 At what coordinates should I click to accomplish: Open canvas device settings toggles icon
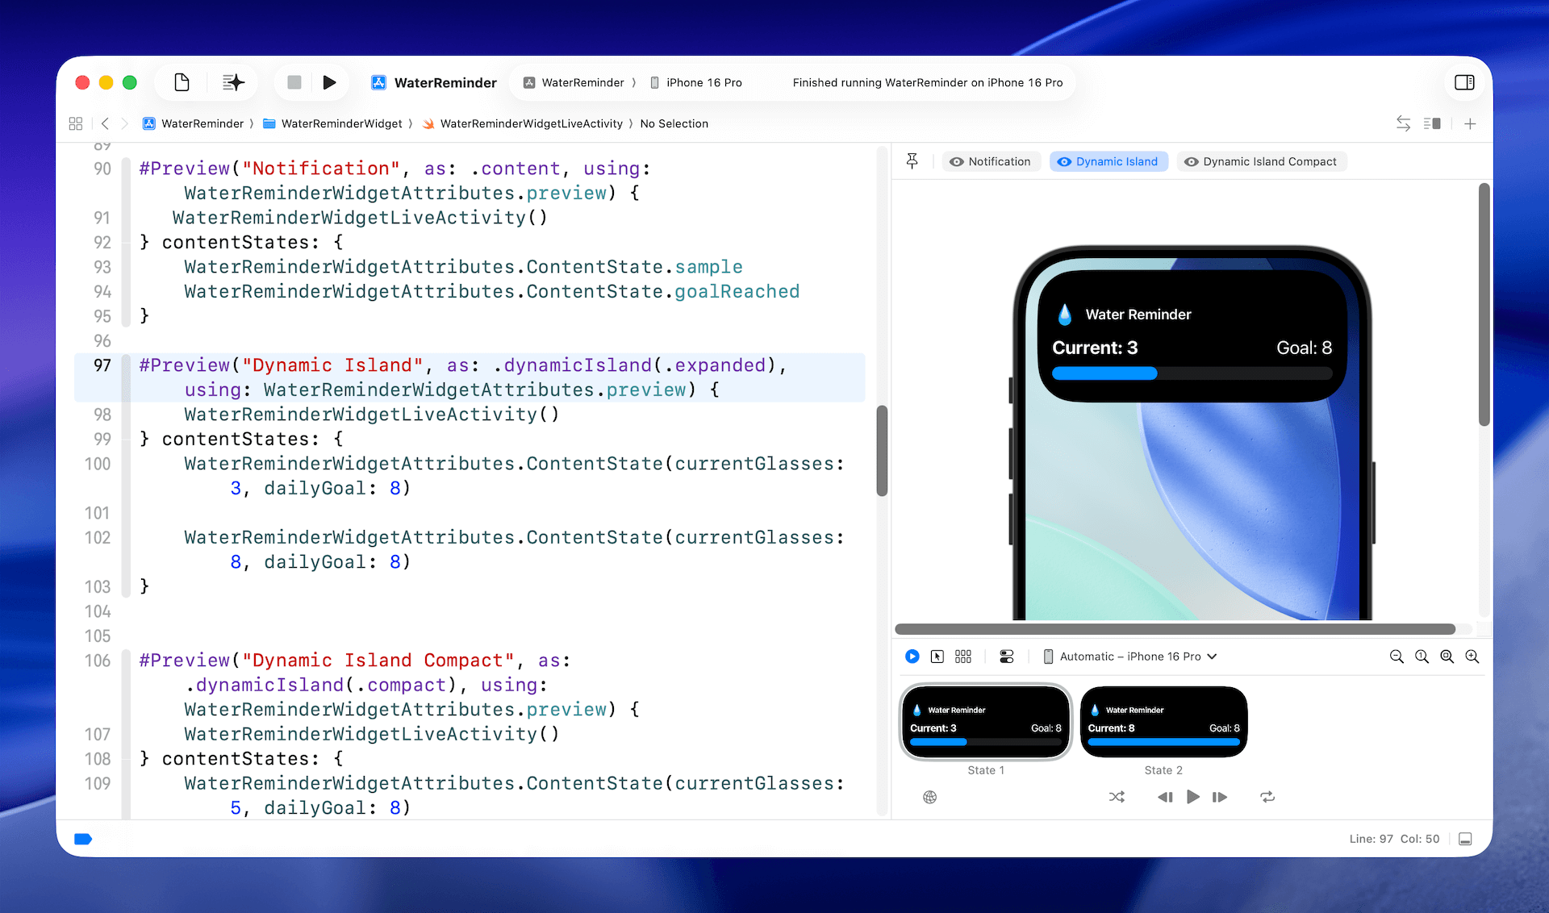point(1006,657)
